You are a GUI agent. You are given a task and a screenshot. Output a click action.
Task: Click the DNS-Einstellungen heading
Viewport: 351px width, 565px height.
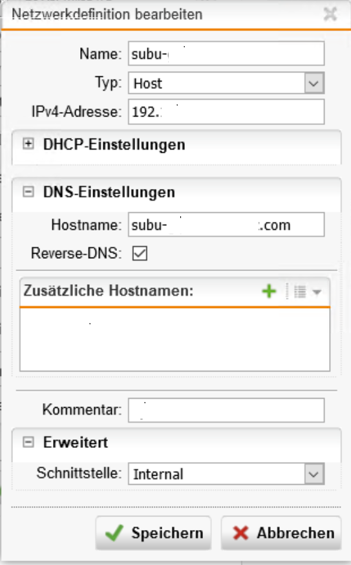(109, 192)
